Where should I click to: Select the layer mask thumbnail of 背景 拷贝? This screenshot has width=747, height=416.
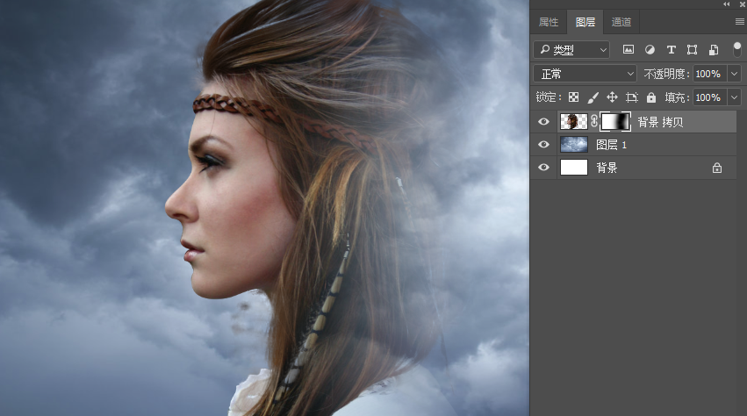614,122
